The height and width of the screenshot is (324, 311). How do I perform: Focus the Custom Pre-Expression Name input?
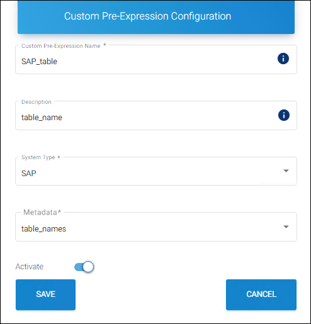point(156,59)
